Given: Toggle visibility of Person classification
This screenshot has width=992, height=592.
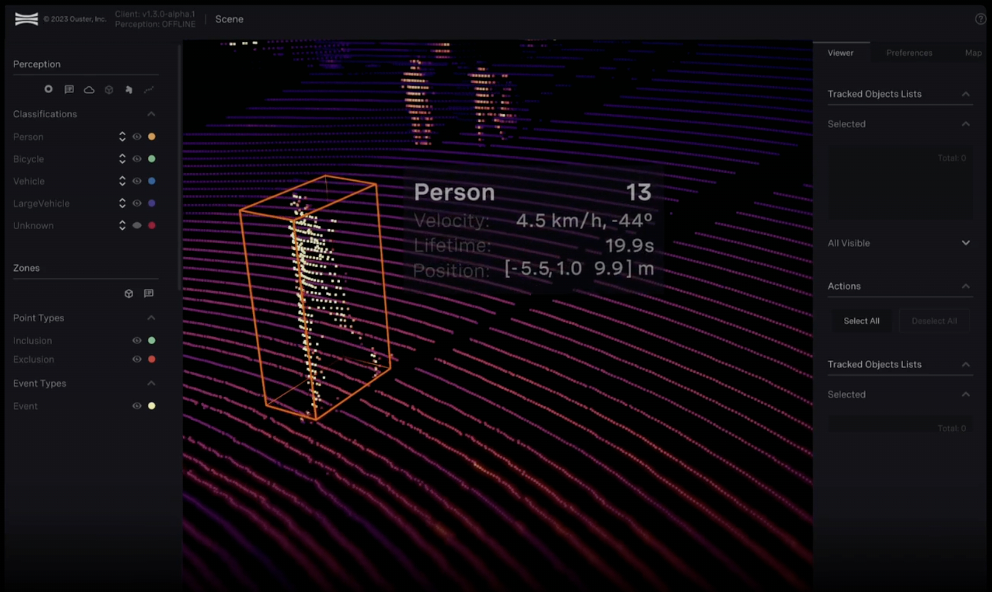Looking at the screenshot, I should [x=137, y=137].
